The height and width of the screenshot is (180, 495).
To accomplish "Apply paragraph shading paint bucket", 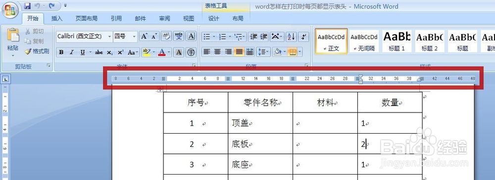I will pyautogui.click(x=278, y=52).
